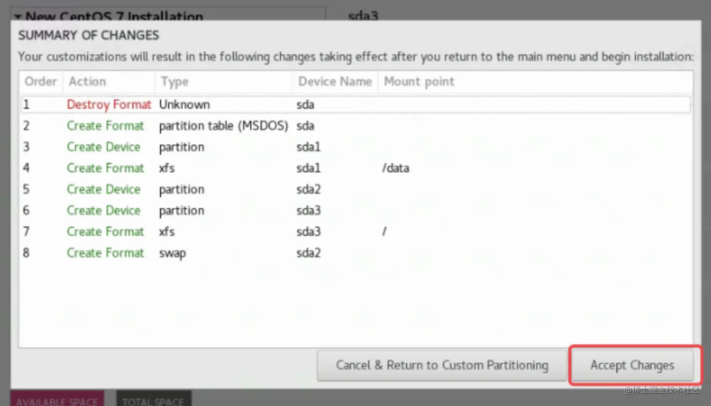The width and height of the screenshot is (711, 406).
Task: Click Create Format in order row 2
Action: (105, 125)
